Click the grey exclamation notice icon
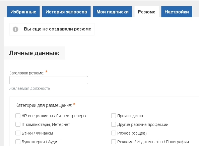The height and width of the screenshot is (146, 199). 15,29
